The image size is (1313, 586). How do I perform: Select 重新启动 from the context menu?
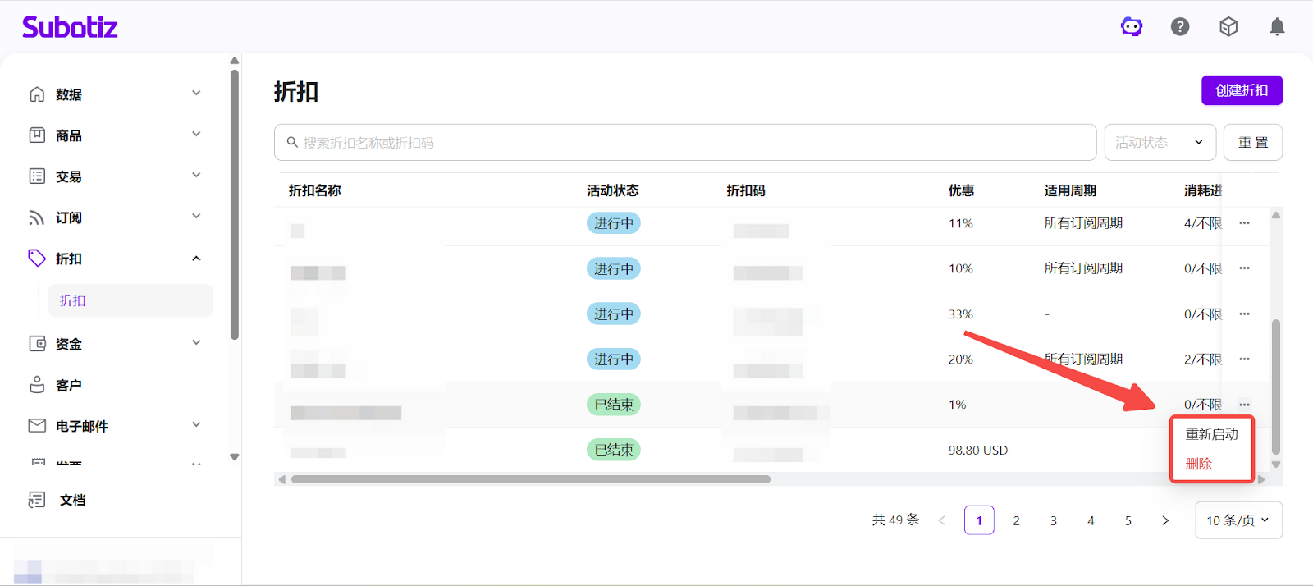[x=1211, y=434]
